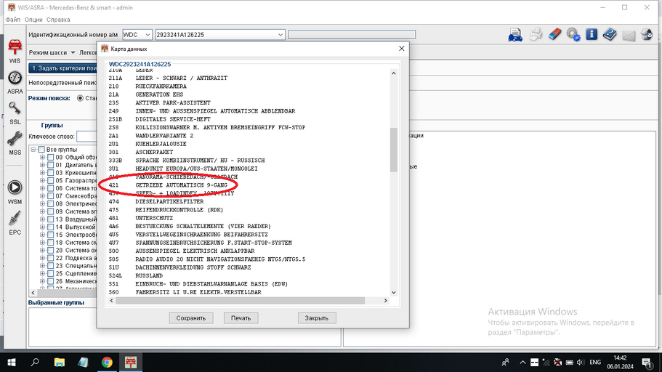This screenshot has height=372, width=662.
Task: Open Windows Start menu
Action: pos(12,363)
